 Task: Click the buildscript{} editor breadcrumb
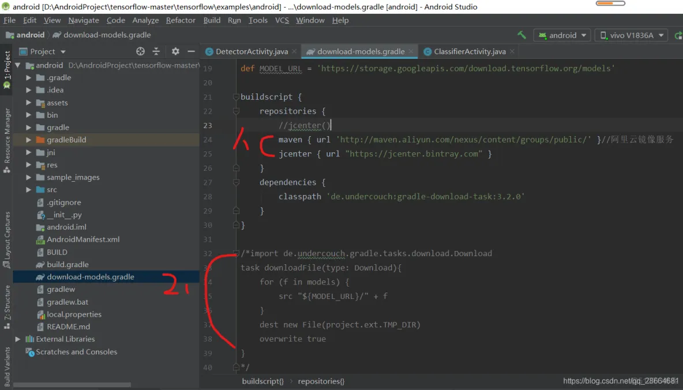[262, 381]
